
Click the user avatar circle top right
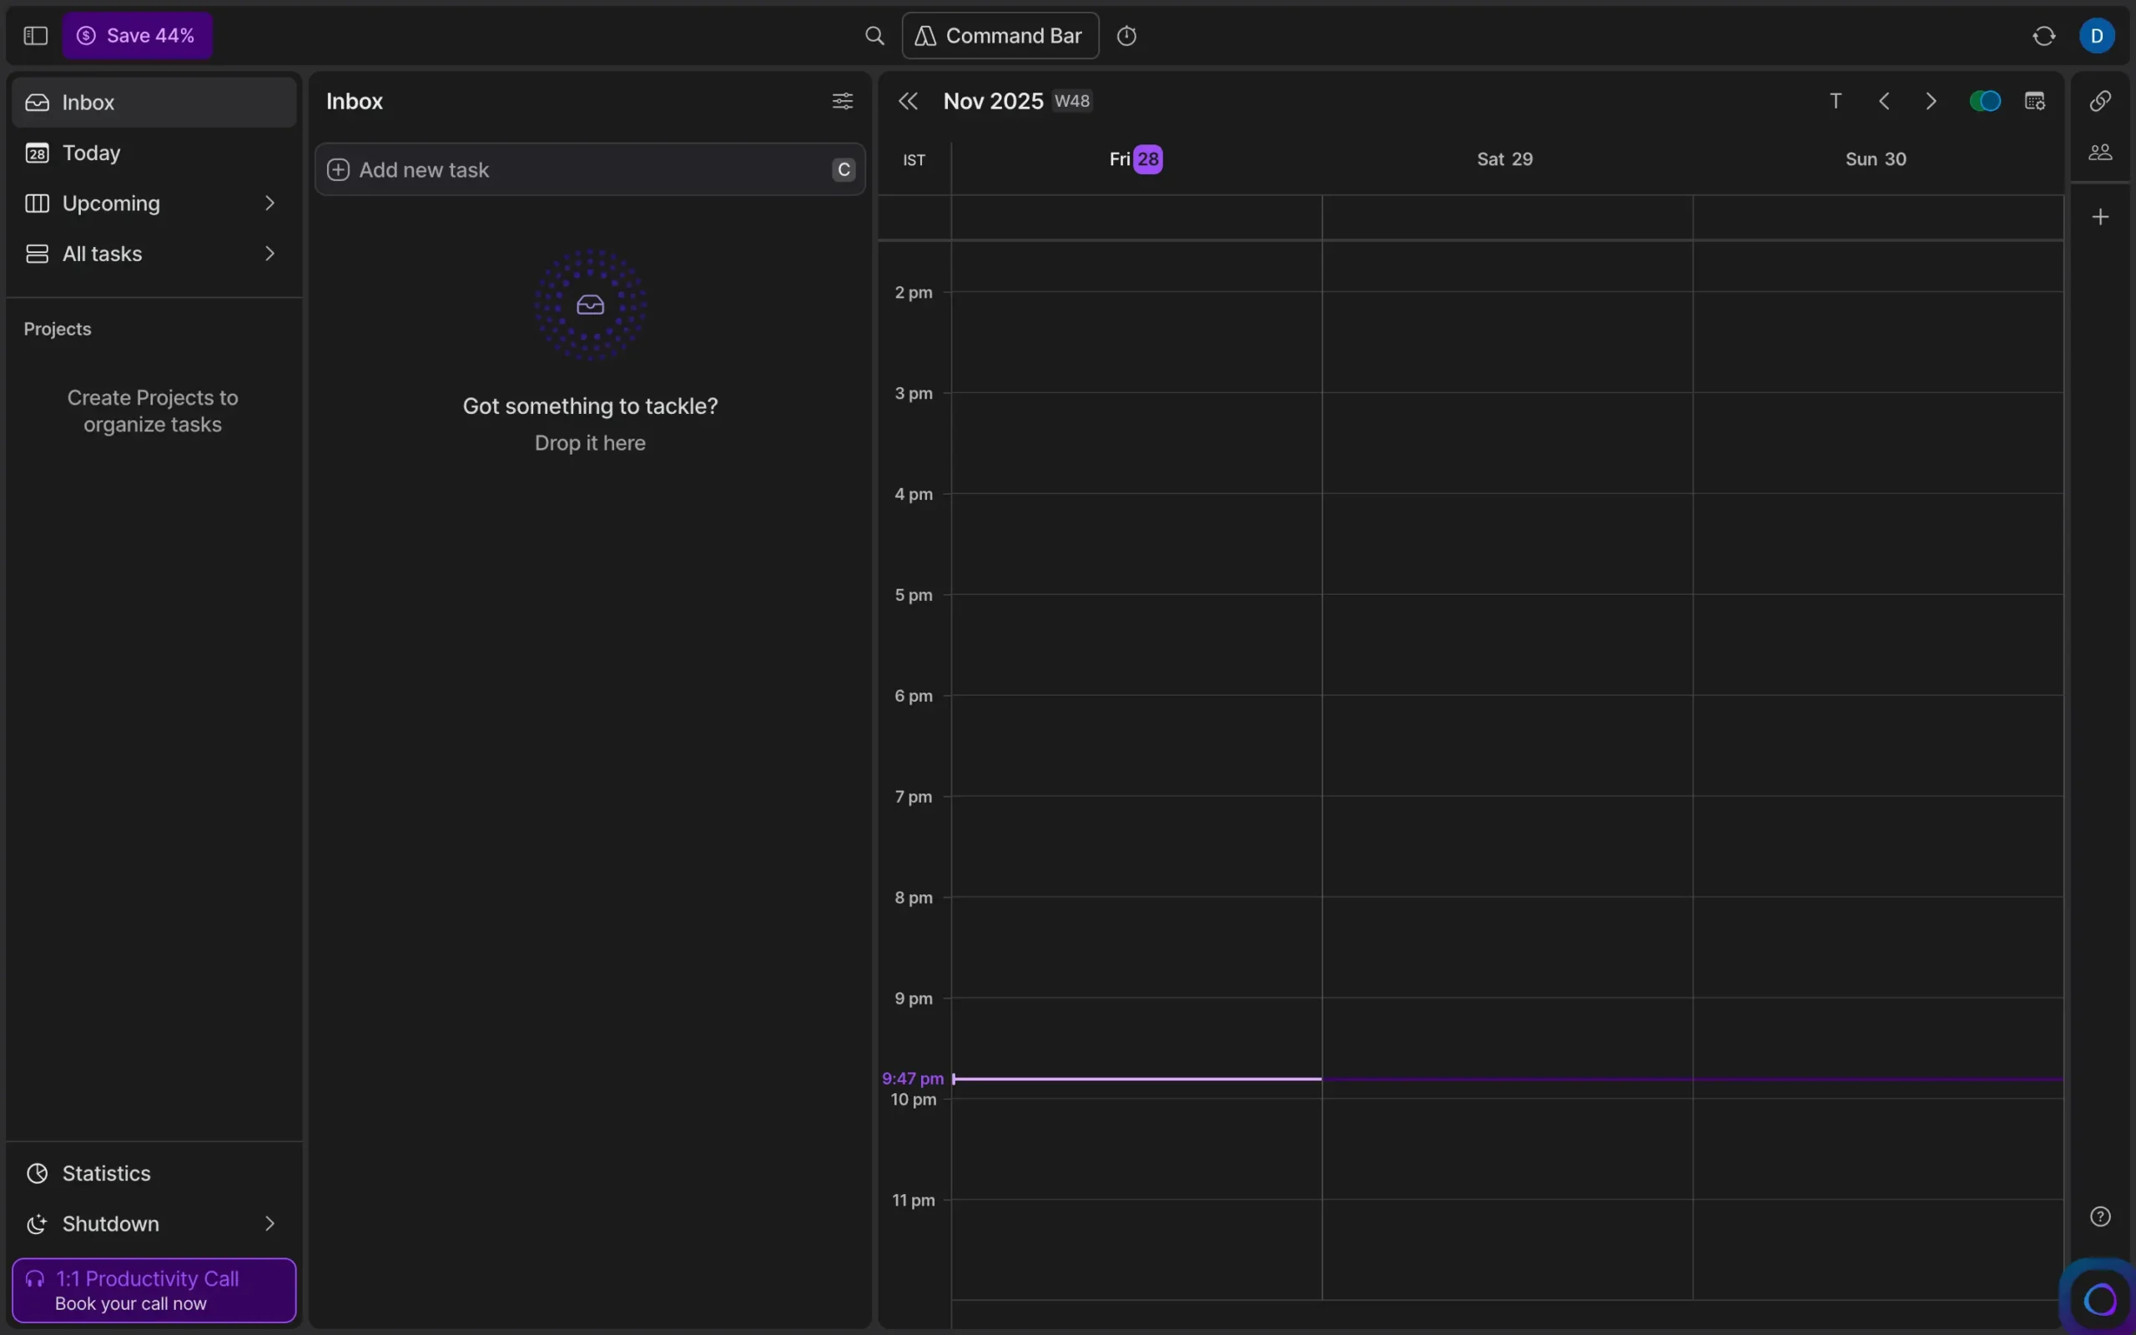2098,35
